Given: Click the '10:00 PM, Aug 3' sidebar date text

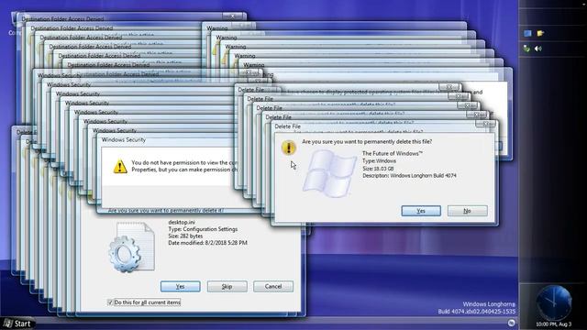Looking at the screenshot, I should [554, 324].
